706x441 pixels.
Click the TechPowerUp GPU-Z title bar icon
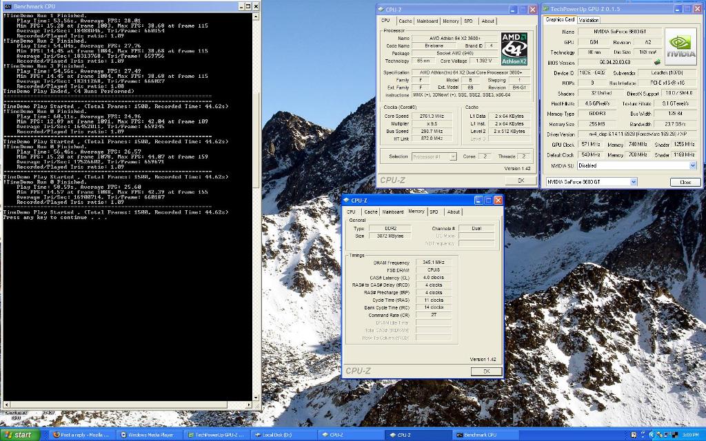click(x=546, y=9)
